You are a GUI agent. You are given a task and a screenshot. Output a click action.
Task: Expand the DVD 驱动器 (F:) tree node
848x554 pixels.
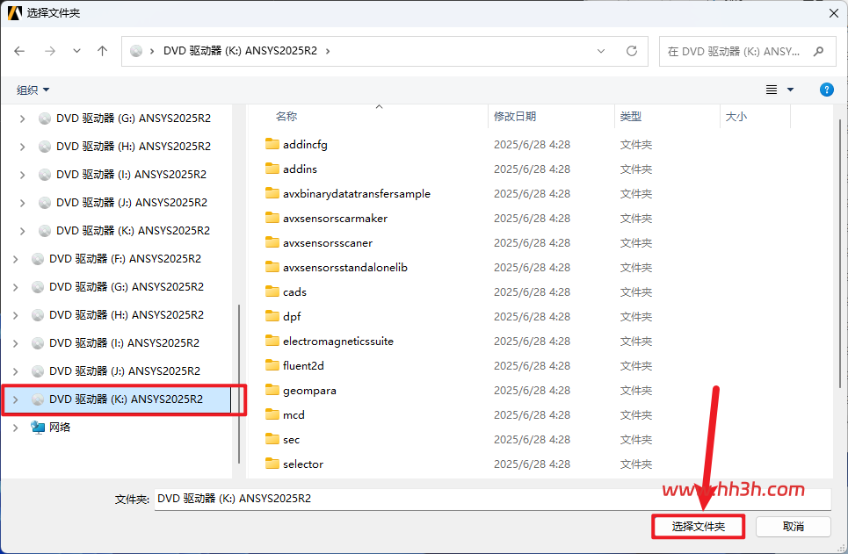coord(16,259)
